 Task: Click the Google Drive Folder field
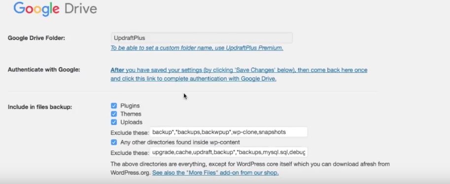click(202, 38)
